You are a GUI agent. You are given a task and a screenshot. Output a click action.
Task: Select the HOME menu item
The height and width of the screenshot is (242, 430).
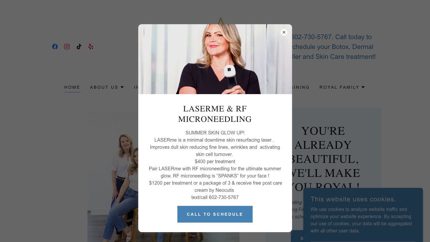tap(72, 87)
